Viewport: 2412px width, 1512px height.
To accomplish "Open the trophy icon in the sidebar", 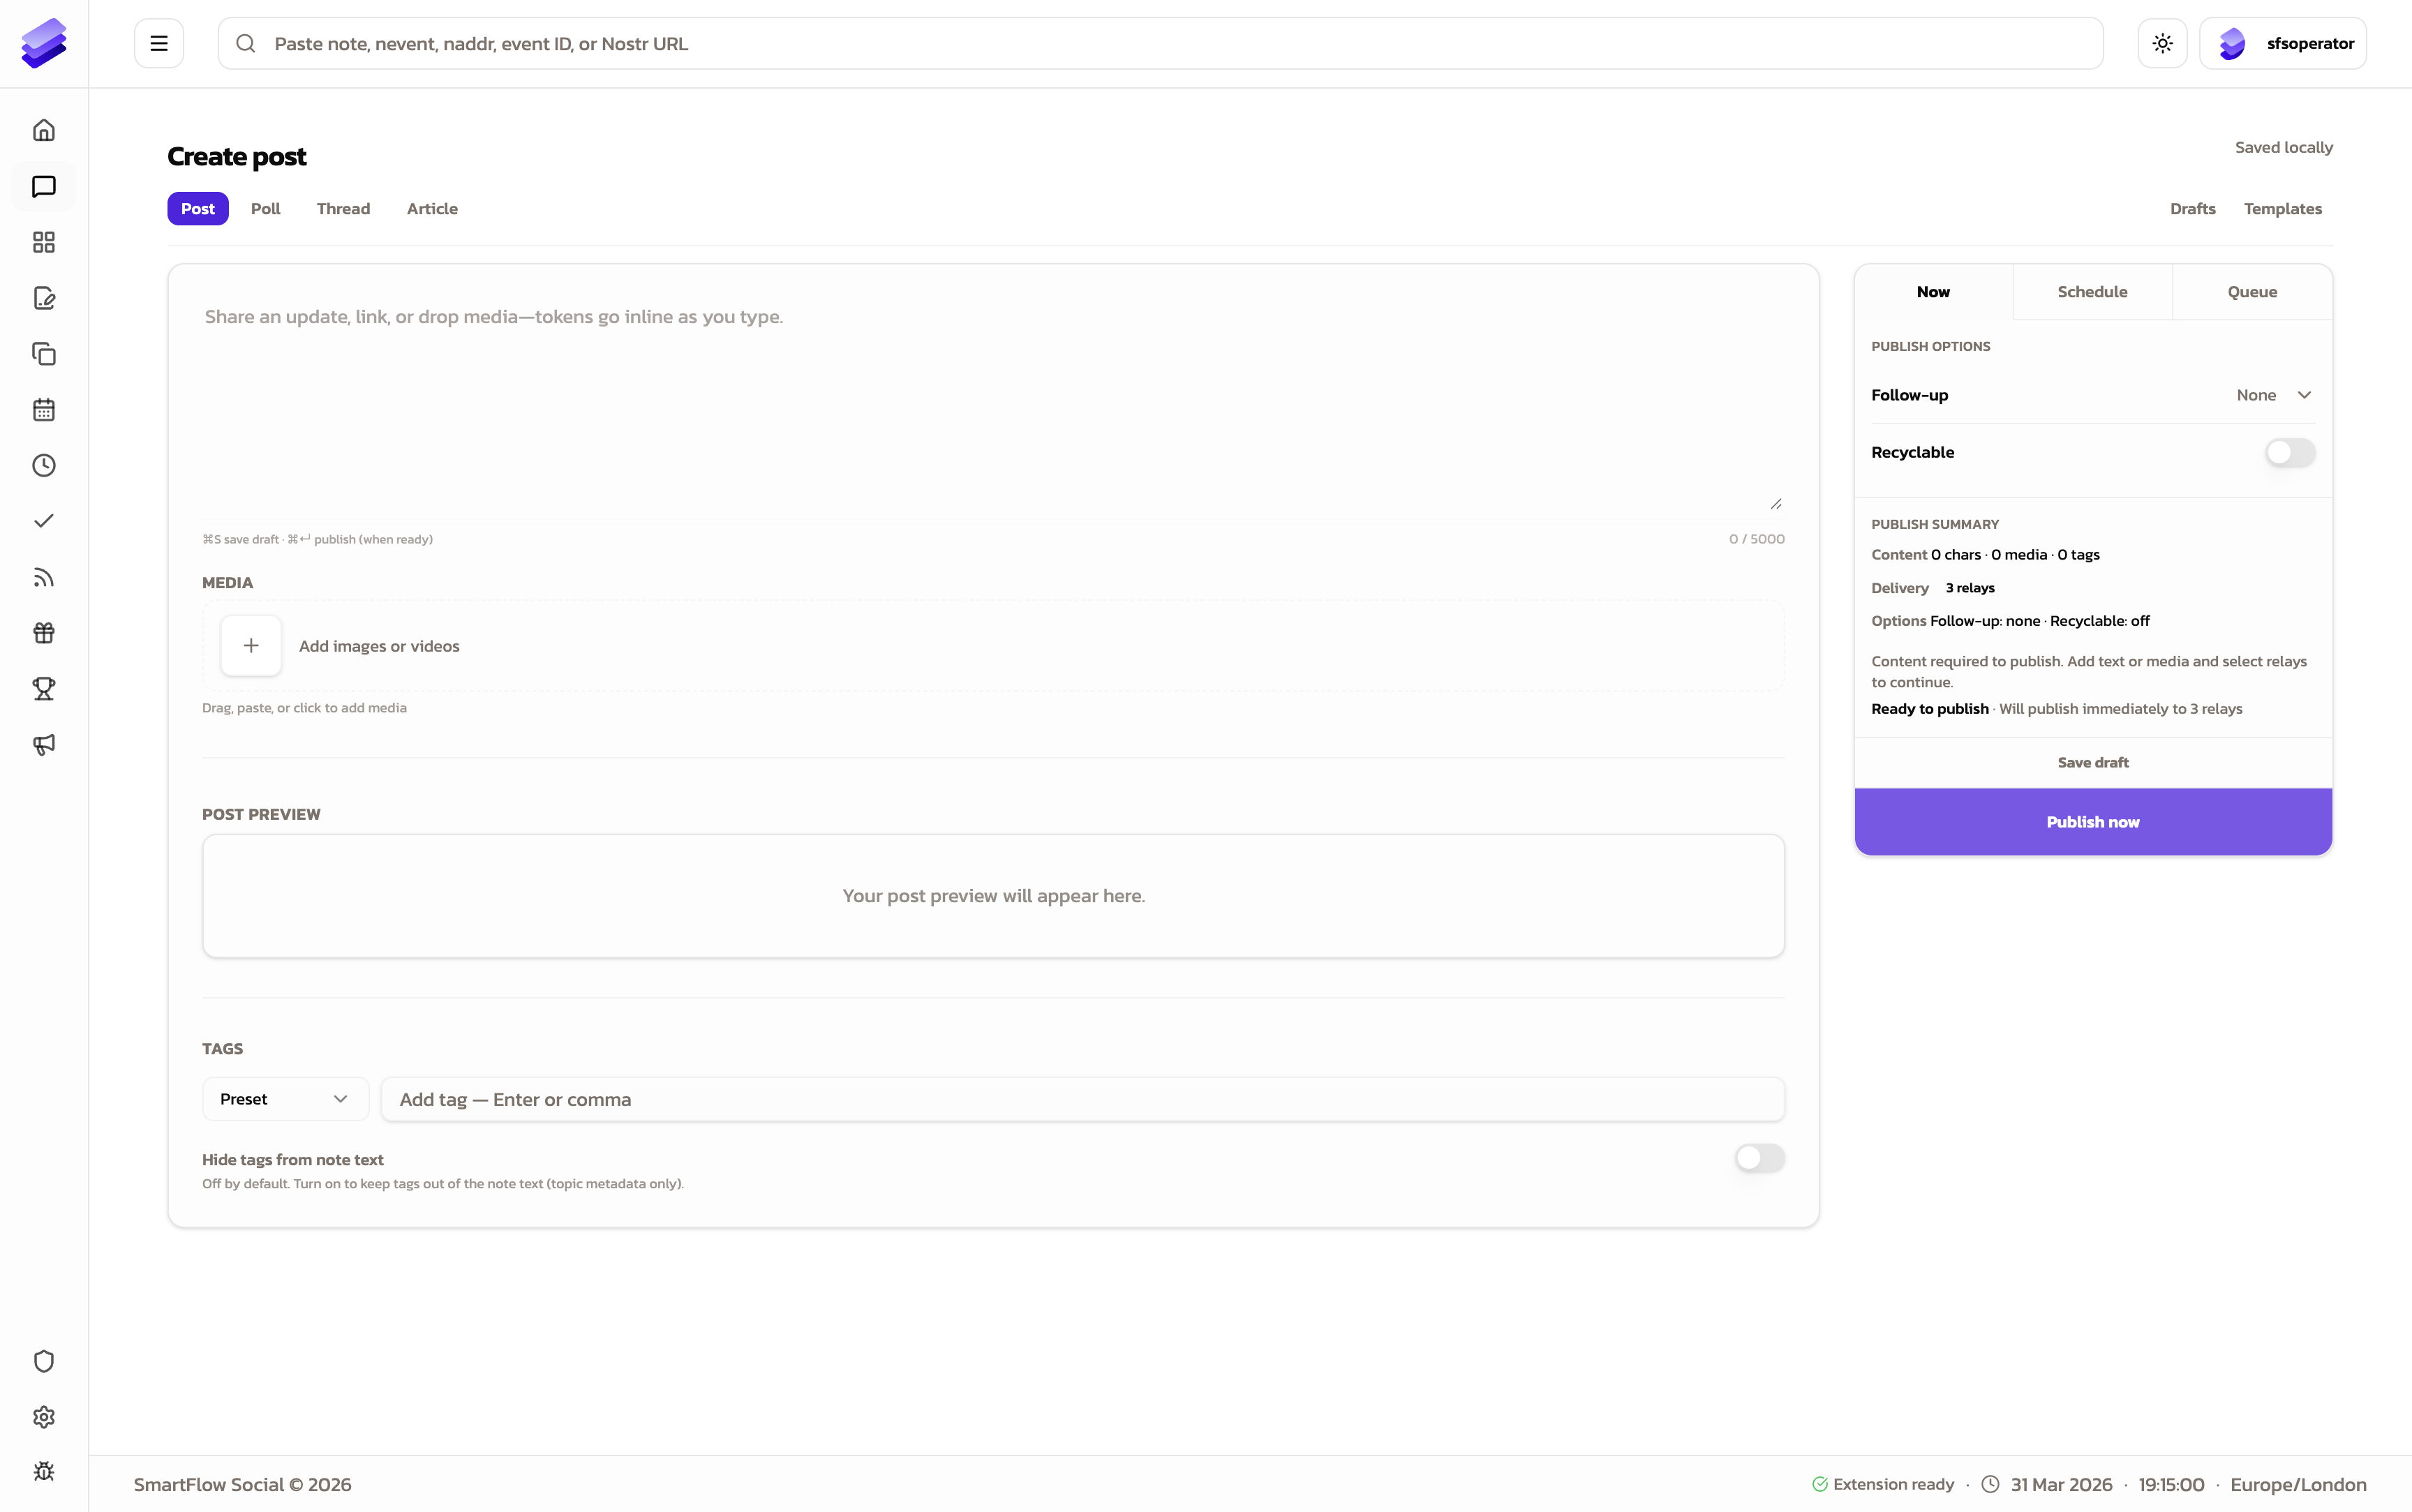I will (43, 688).
